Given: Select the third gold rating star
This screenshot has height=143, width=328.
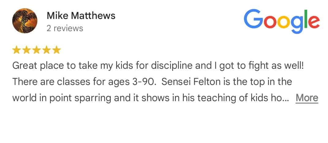Looking at the screenshot, I should click(x=36, y=50).
